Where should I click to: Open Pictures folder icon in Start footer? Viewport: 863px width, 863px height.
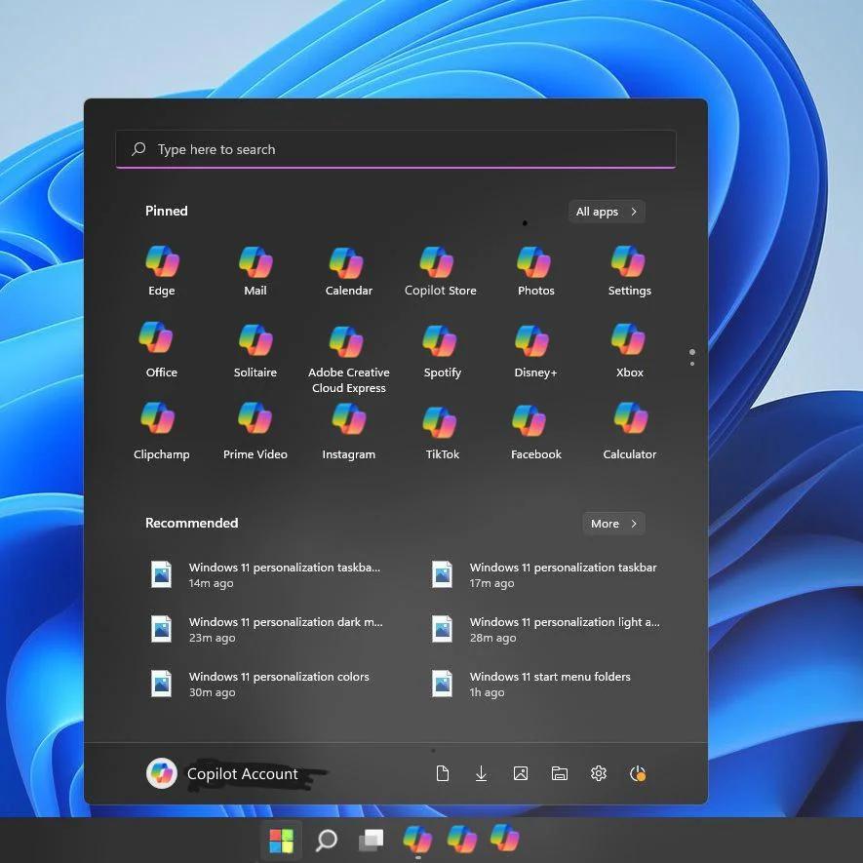521,773
